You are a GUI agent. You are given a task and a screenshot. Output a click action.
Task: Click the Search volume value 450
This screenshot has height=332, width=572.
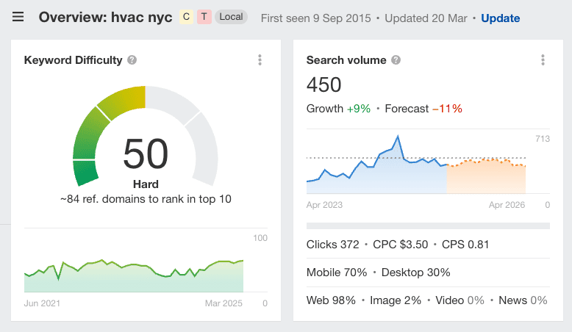324,85
